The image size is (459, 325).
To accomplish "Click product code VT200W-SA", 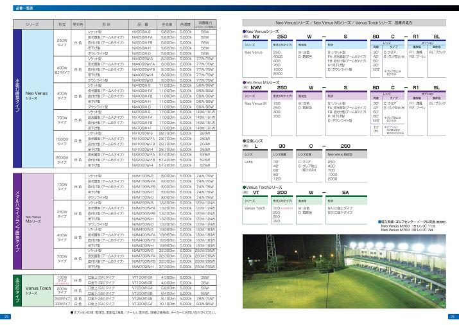I will point(143,288).
